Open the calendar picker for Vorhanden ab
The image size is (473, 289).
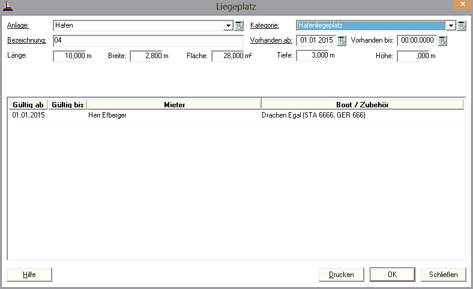click(x=342, y=41)
